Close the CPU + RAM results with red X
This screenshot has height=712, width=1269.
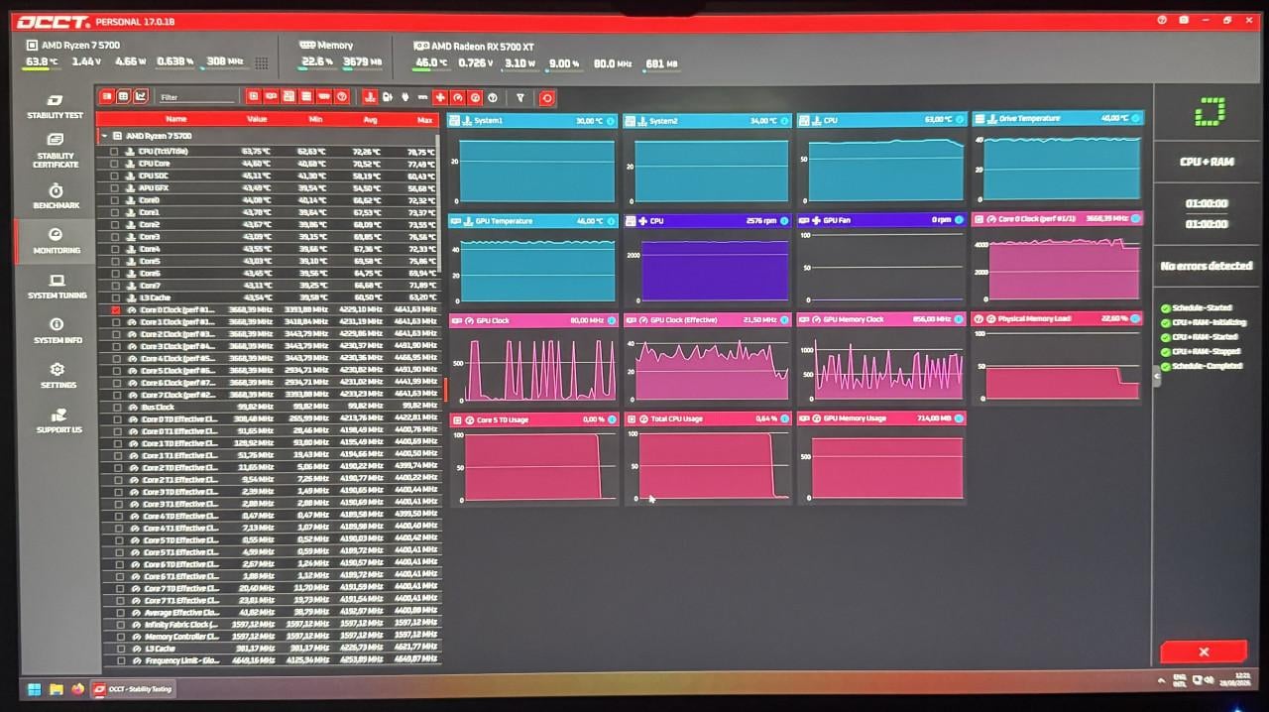tap(1203, 652)
